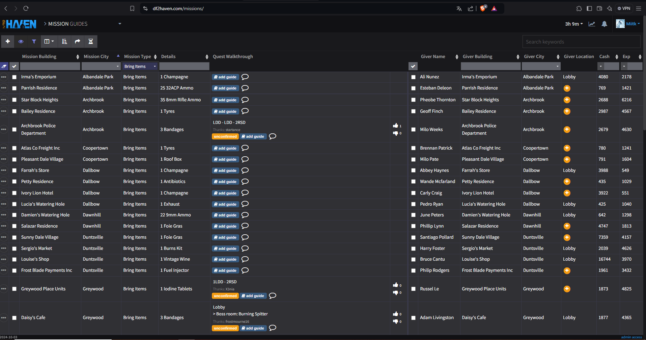Toggle the eye visibility toolbar button
The image size is (646, 340).
[x=21, y=41]
